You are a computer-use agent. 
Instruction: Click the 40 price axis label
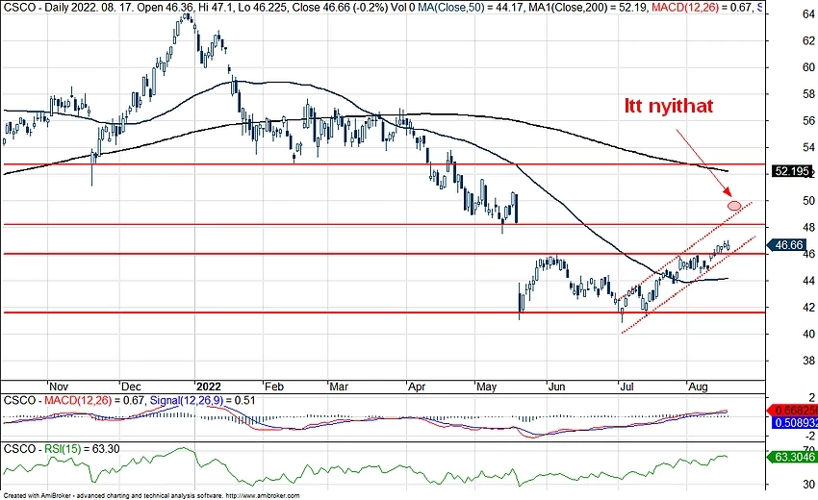pyautogui.click(x=808, y=334)
